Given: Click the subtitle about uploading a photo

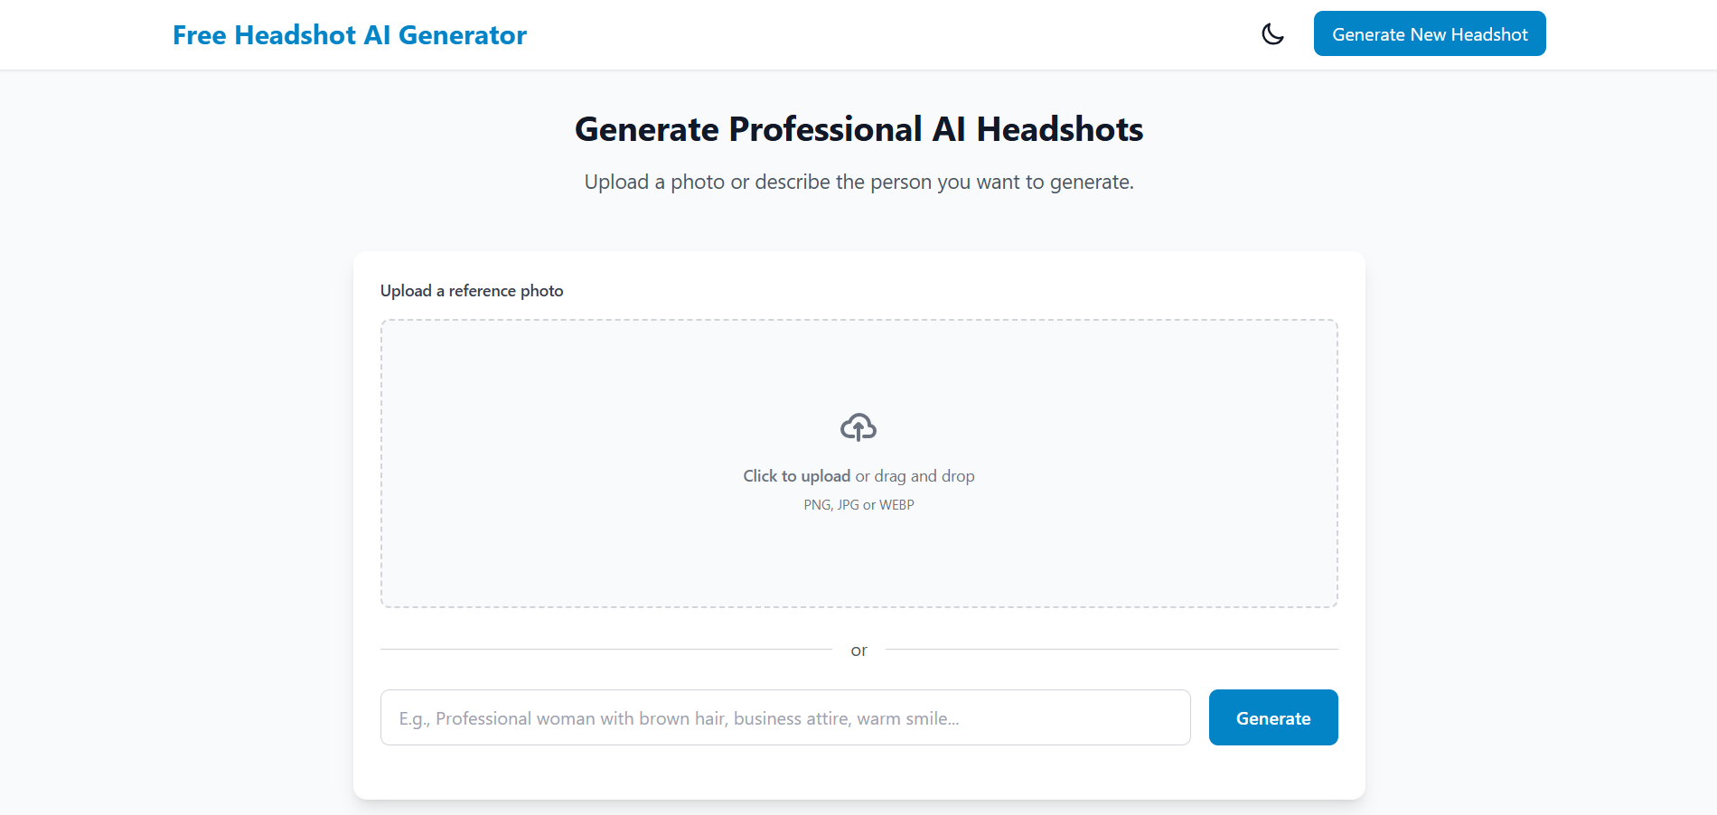Looking at the screenshot, I should tap(858, 182).
